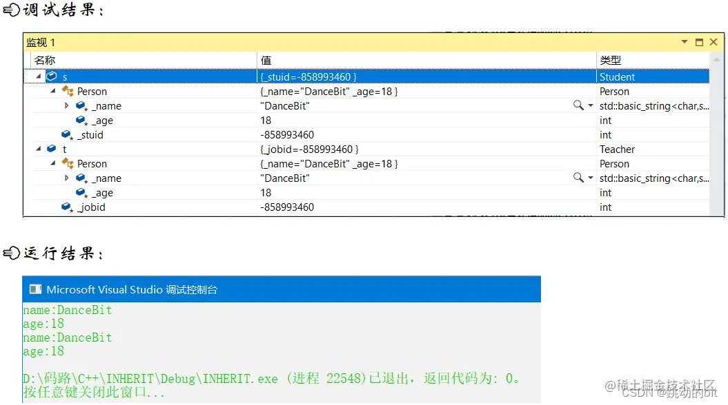Open visualizer dropdown arrow for s's _name
The width and height of the screenshot is (728, 405).
tap(591, 105)
